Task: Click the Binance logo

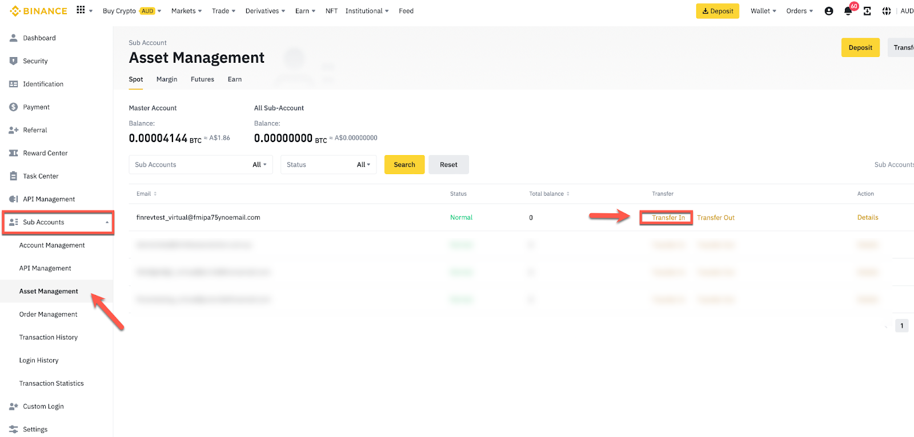Action: click(38, 11)
